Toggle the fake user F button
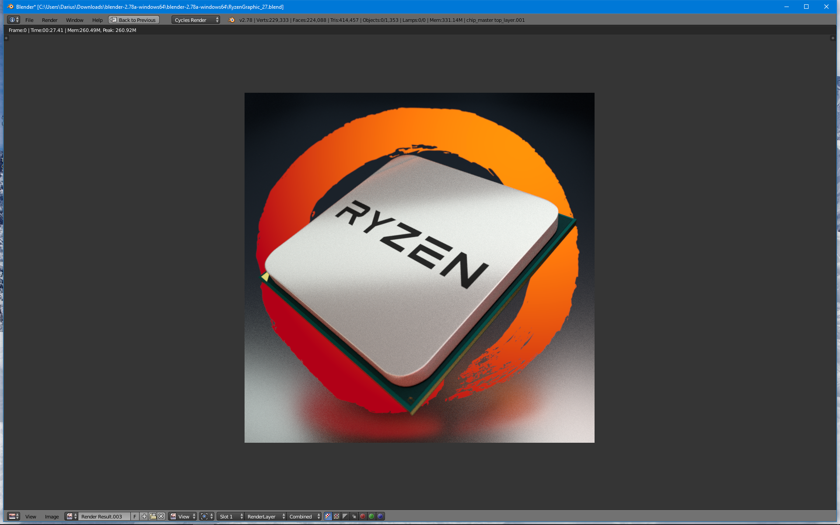The width and height of the screenshot is (840, 525). pyautogui.click(x=135, y=516)
